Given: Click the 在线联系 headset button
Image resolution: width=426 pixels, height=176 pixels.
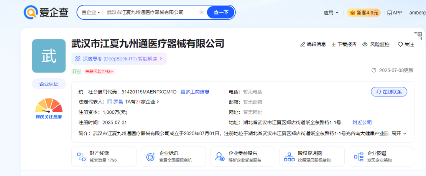Looking at the screenshot, I should [389, 92].
